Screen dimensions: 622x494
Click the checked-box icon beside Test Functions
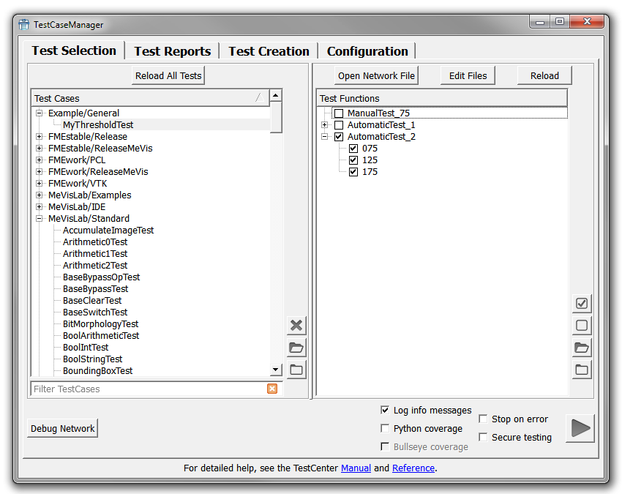tap(582, 303)
